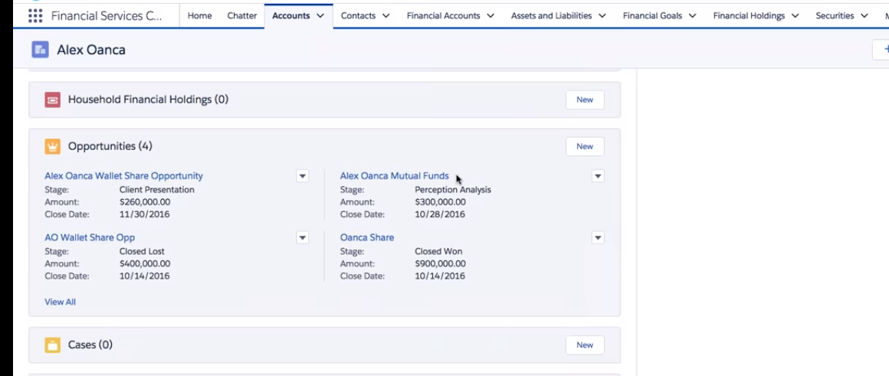Open the Financial Goals tab
Viewport: 889px width, 376px height.
652,16
